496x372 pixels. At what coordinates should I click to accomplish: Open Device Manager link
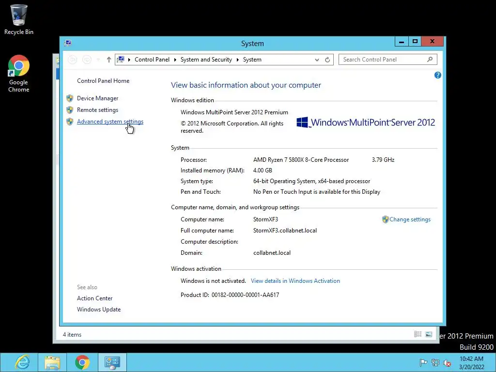[97, 98]
